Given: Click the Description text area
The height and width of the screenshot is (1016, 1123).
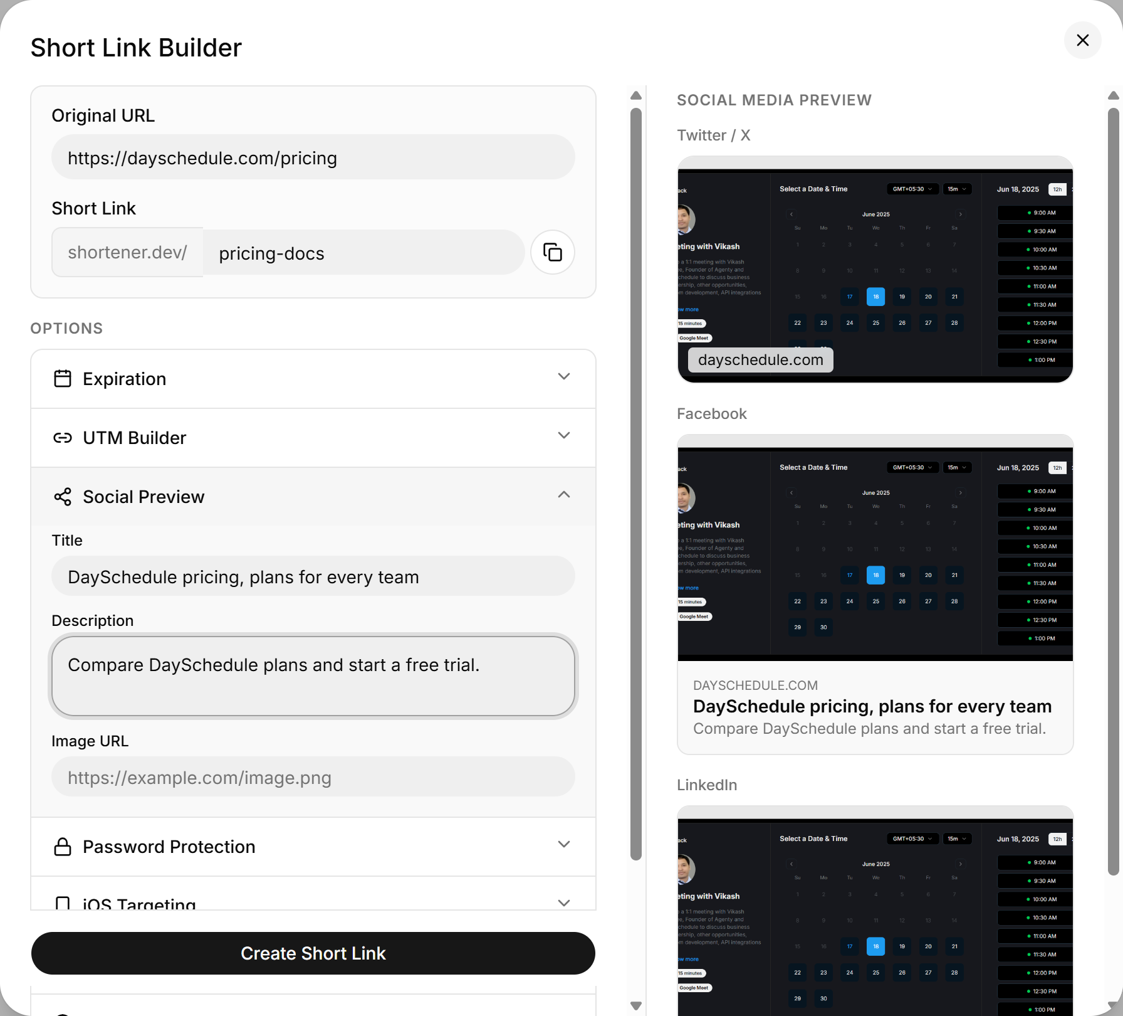Looking at the screenshot, I should click(x=313, y=676).
